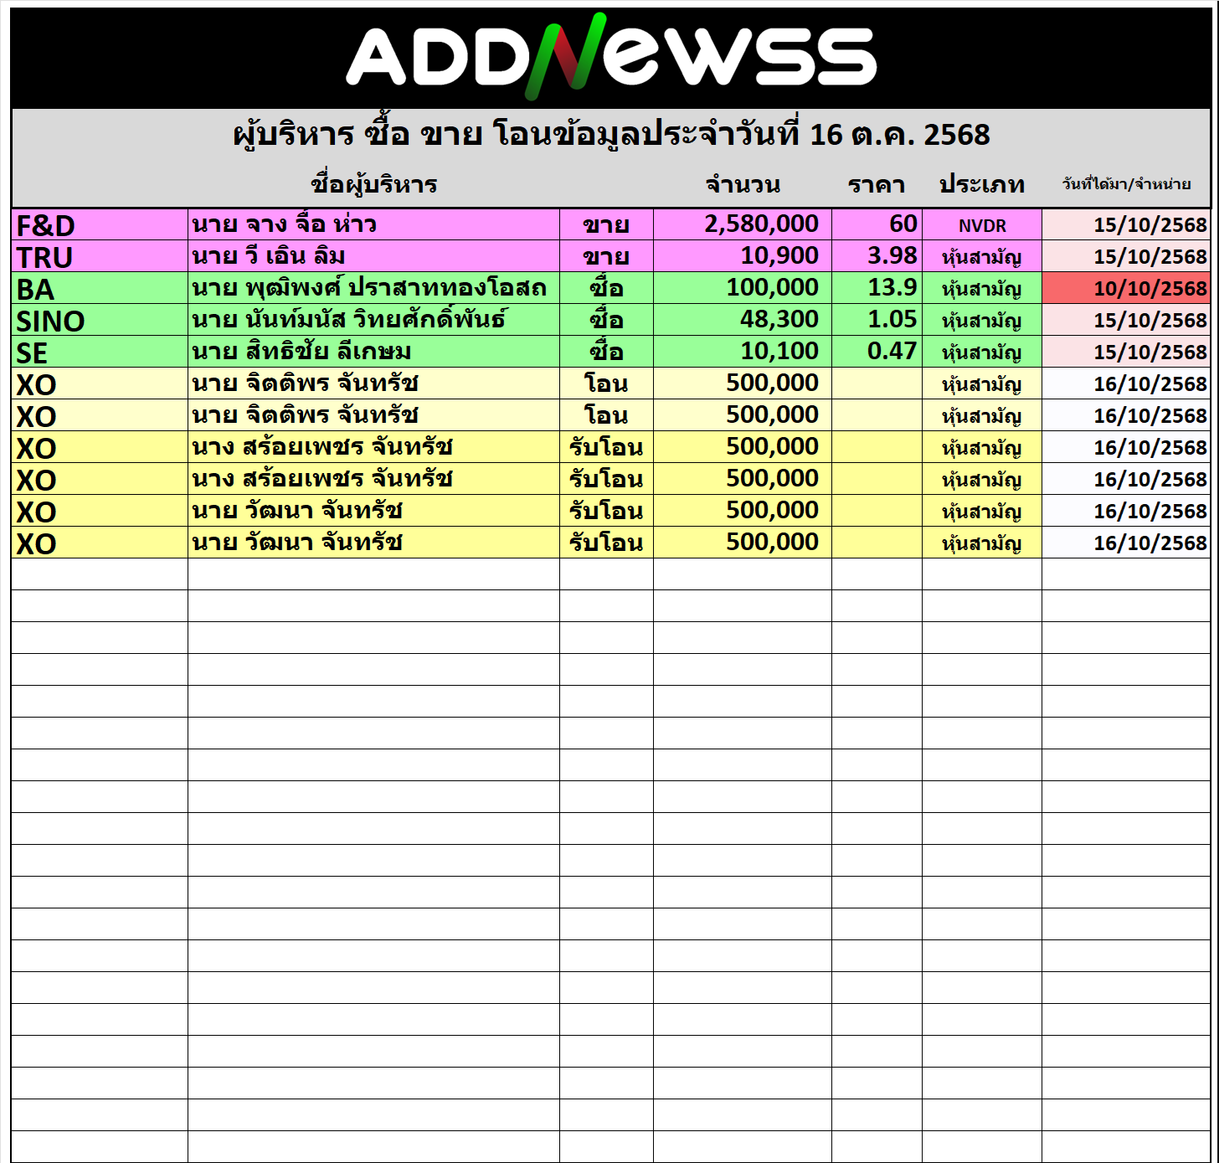Click the ADDNEWSS logo in the header
1219x1163 pixels.
(x=611, y=56)
